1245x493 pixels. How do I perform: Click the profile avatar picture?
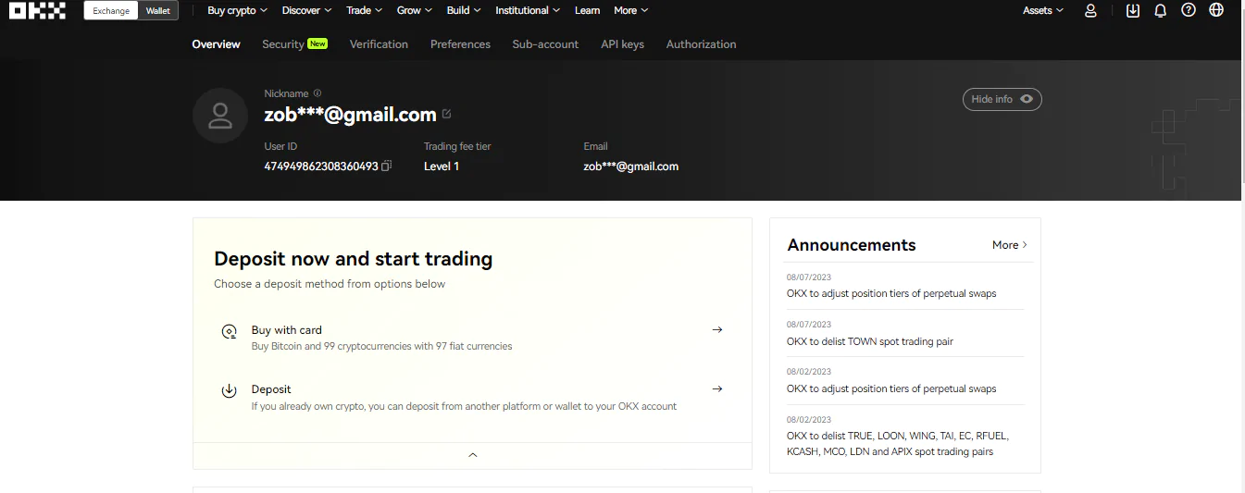220,116
